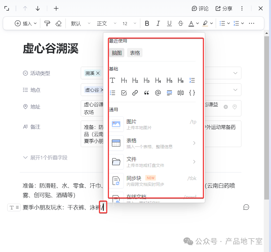Open the 评论 comments button
Viewport: 271px width, 252px height.
click(x=200, y=8)
